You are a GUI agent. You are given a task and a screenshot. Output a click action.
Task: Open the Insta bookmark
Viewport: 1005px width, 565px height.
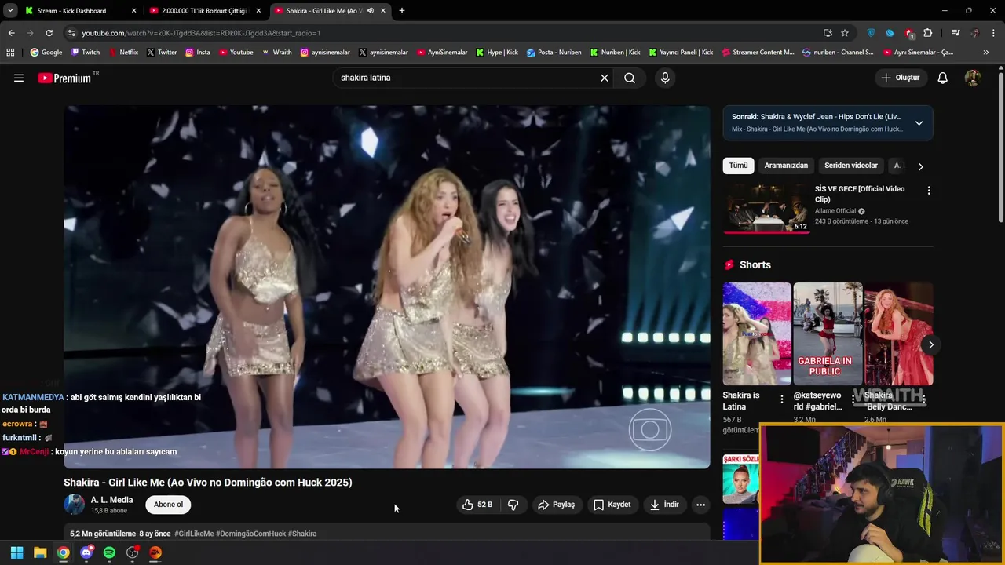(x=198, y=53)
